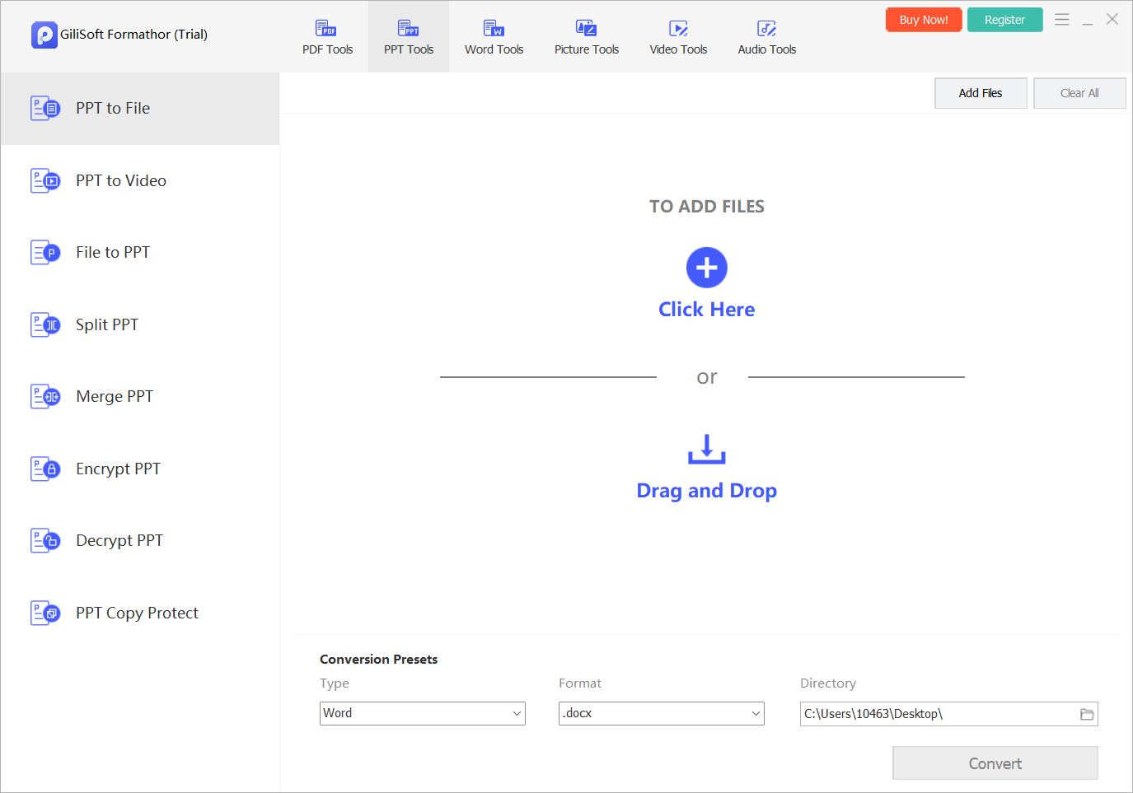Click the Word Tools tab label
1133x793 pixels.
tap(494, 49)
